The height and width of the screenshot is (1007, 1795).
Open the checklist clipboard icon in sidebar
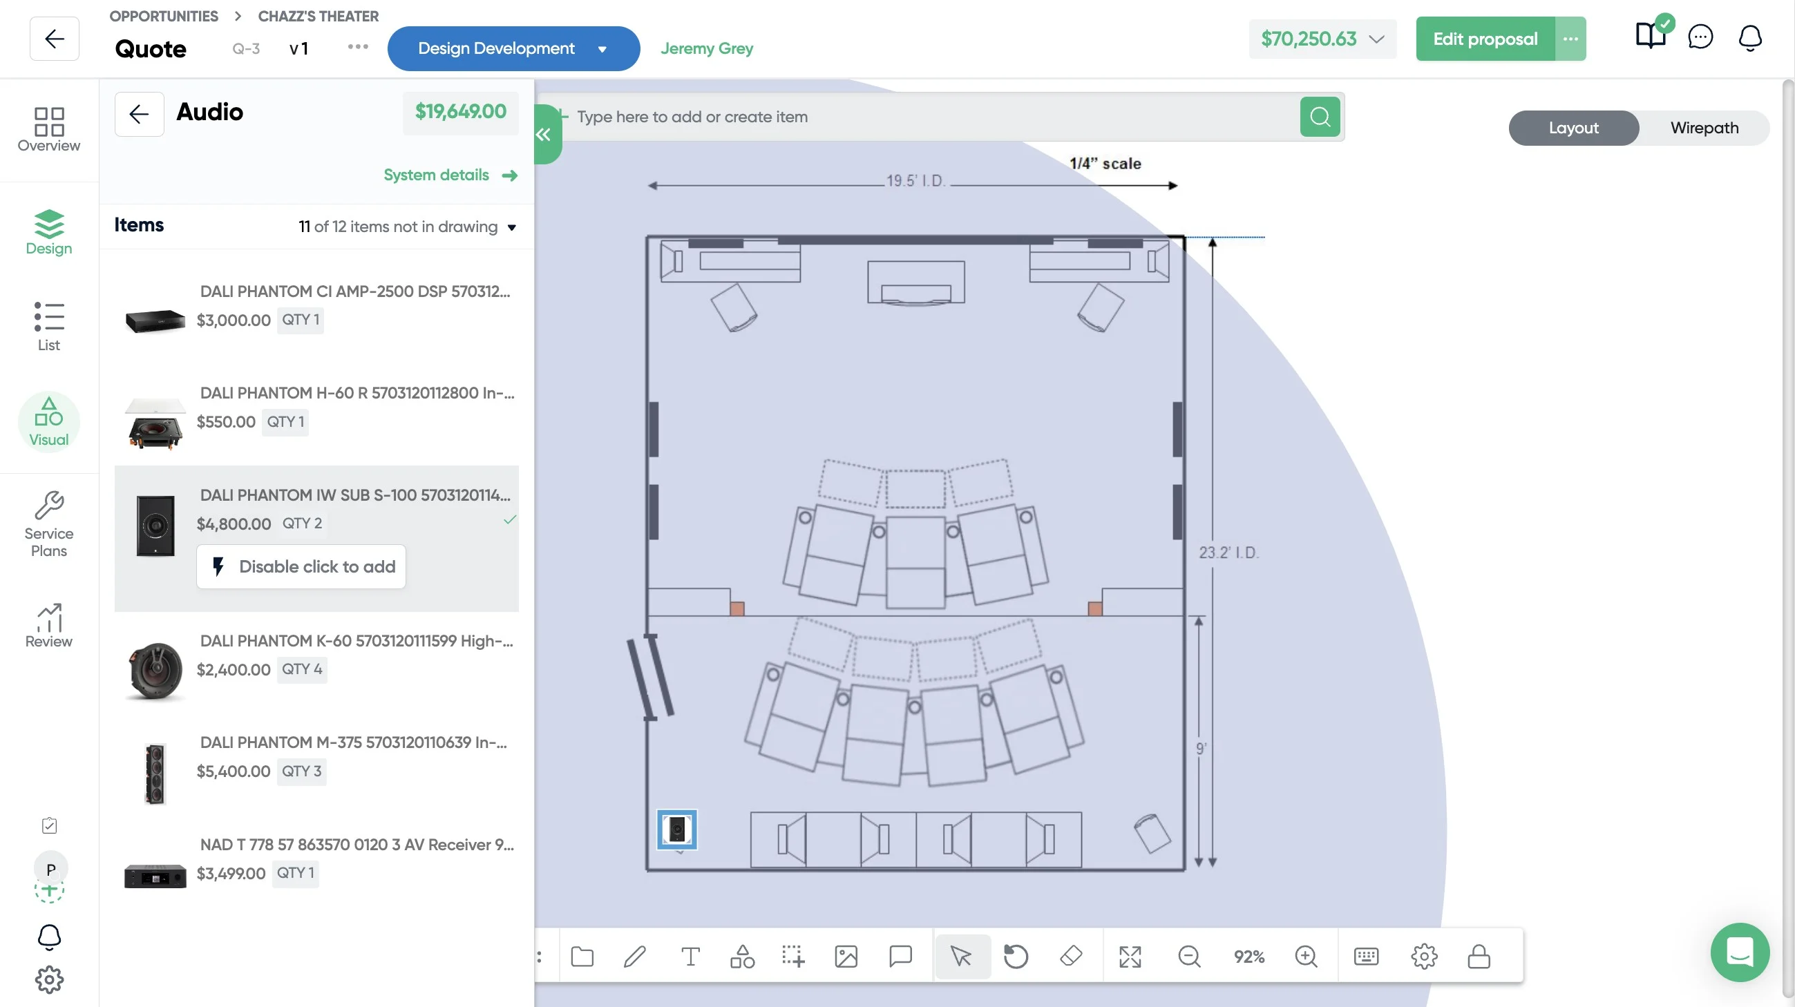click(49, 826)
